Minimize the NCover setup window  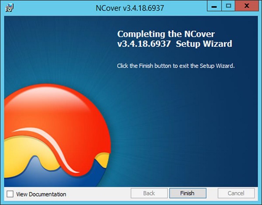tap(214, 6)
